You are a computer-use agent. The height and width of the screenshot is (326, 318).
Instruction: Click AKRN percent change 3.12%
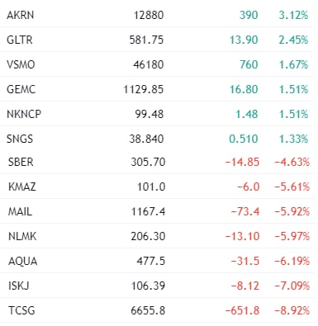[293, 15]
